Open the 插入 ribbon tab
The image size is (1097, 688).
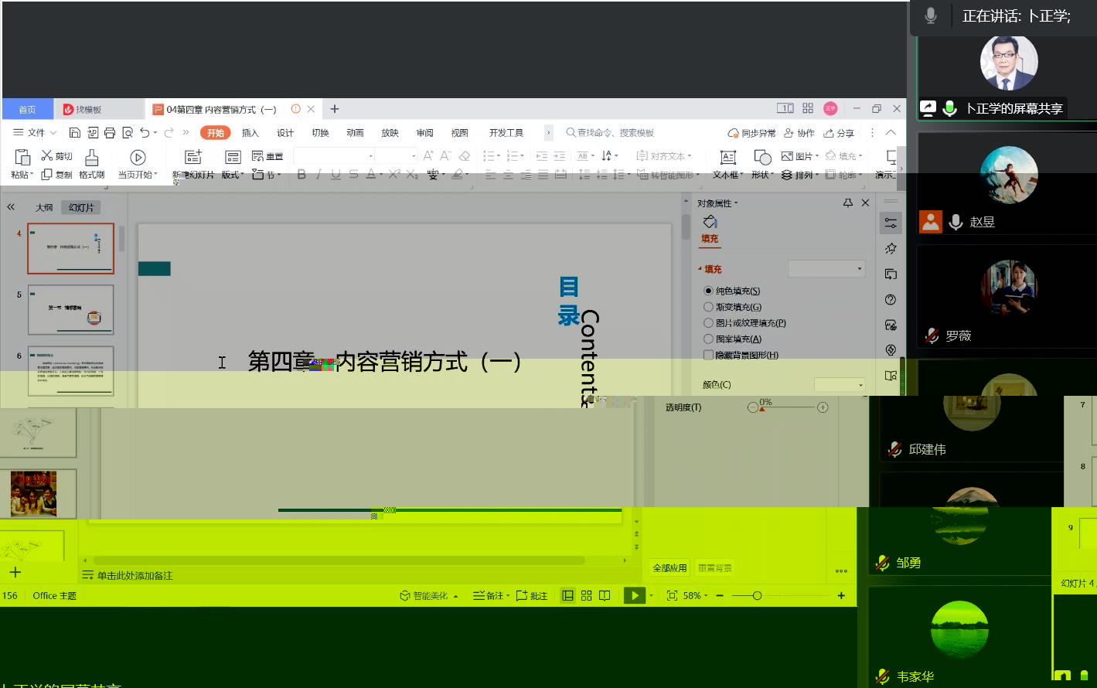click(x=250, y=133)
